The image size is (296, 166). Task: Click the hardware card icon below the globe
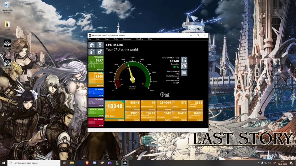(184, 72)
